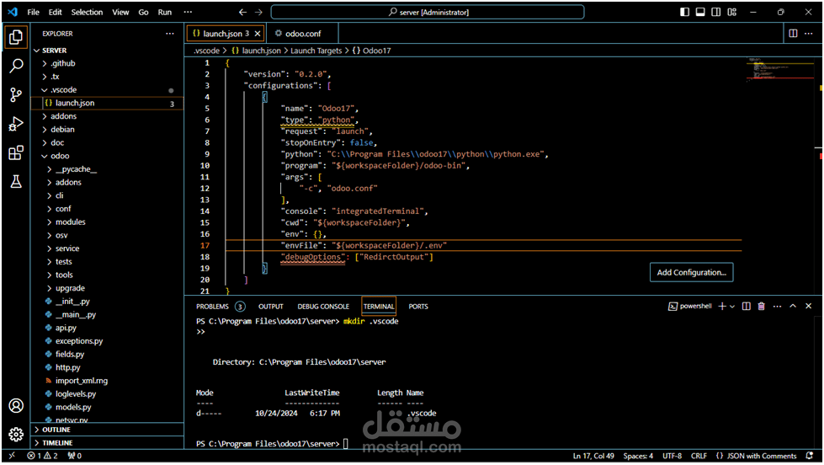
Task: Expand the debian folder
Action: tap(107, 130)
